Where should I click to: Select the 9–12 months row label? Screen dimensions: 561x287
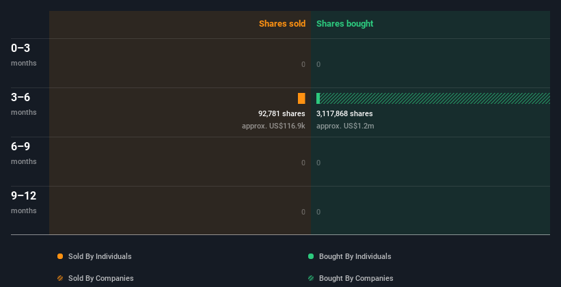pyautogui.click(x=23, y=202)
